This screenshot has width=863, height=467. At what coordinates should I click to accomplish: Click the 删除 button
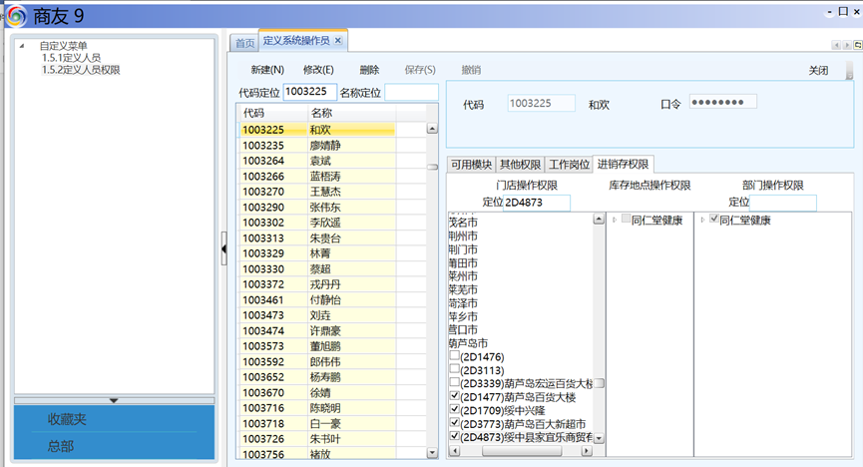(369, 70)
